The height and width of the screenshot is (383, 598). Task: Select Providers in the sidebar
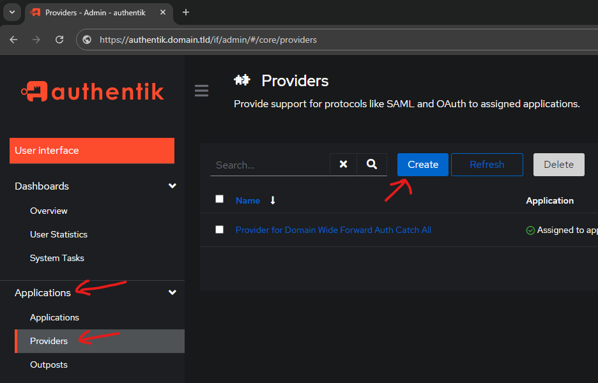pos(100,341)
